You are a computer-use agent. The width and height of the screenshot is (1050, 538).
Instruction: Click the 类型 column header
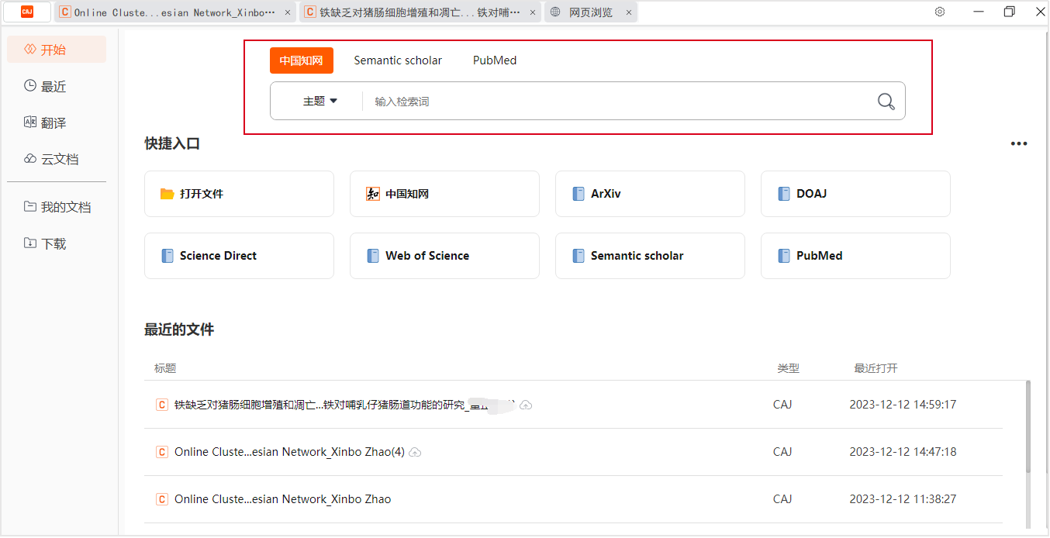(x=789, y=368)
